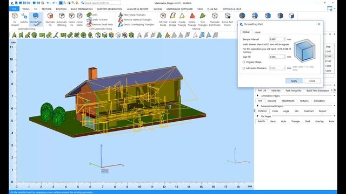Image resolution: width=346 pixels, height=194 pixels.
Task: Open the Part Info tab
Action: (276, 91)
